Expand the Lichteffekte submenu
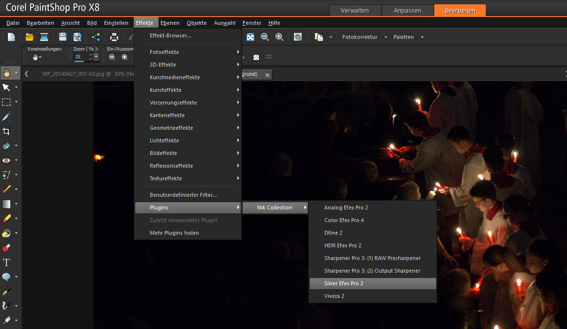Screen dimensions: 567x329 coord(188,140)
